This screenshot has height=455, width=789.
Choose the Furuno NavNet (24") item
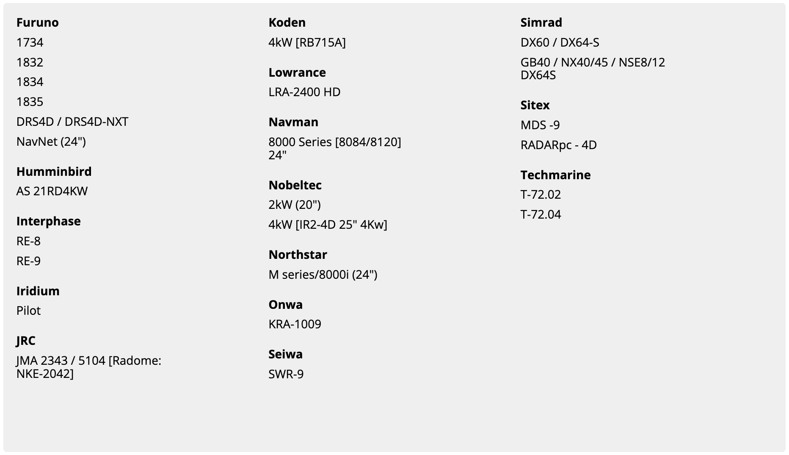point(51,141)
